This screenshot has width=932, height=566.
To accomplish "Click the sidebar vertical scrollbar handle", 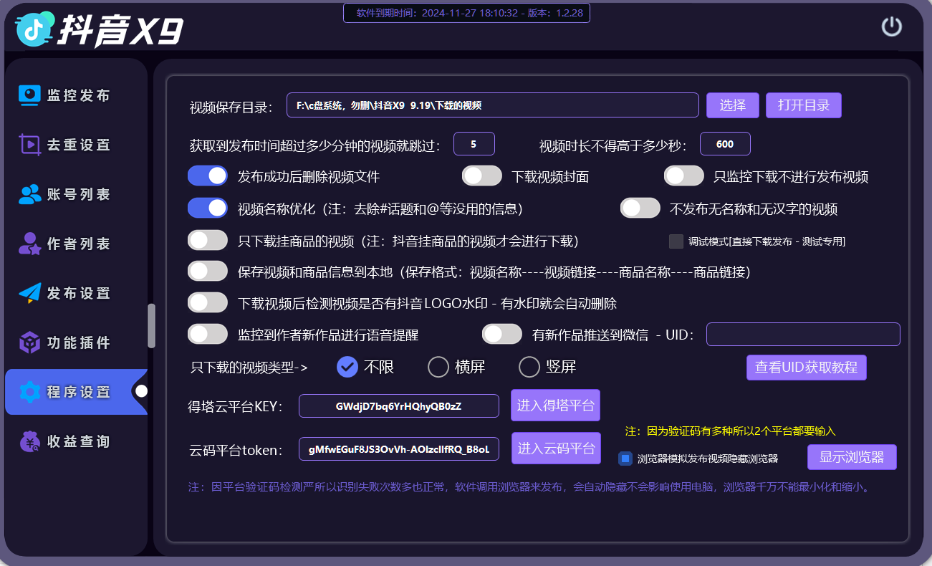I will click(x=151, y=326).
